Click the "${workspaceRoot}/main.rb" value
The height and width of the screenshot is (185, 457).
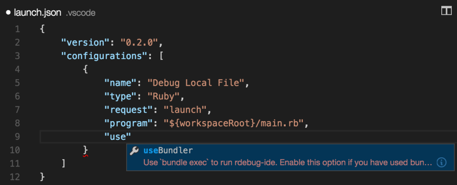pos(233,123)
